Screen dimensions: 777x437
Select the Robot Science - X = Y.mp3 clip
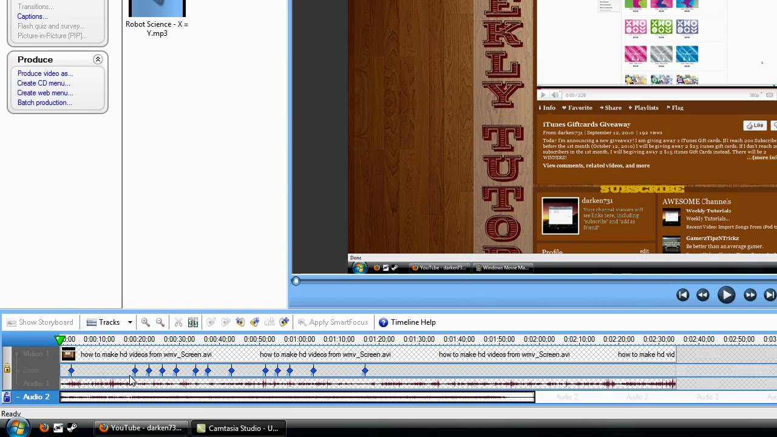point(157,18)
